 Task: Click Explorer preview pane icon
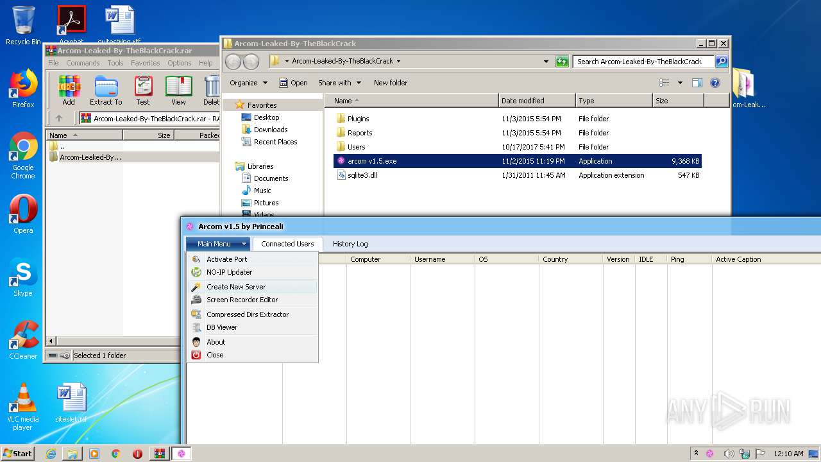(x=697, y=83)
